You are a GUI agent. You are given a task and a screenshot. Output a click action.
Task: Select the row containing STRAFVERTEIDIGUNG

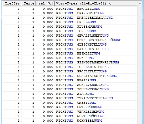pos(70,98)
